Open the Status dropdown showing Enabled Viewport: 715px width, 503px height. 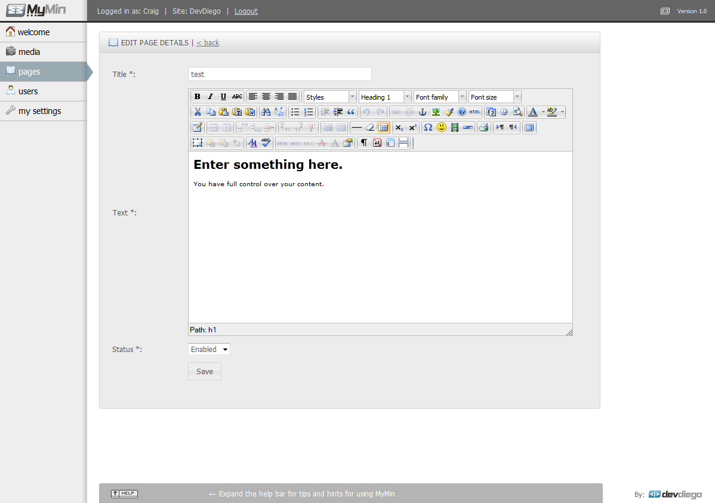click(x=209, y=349)
